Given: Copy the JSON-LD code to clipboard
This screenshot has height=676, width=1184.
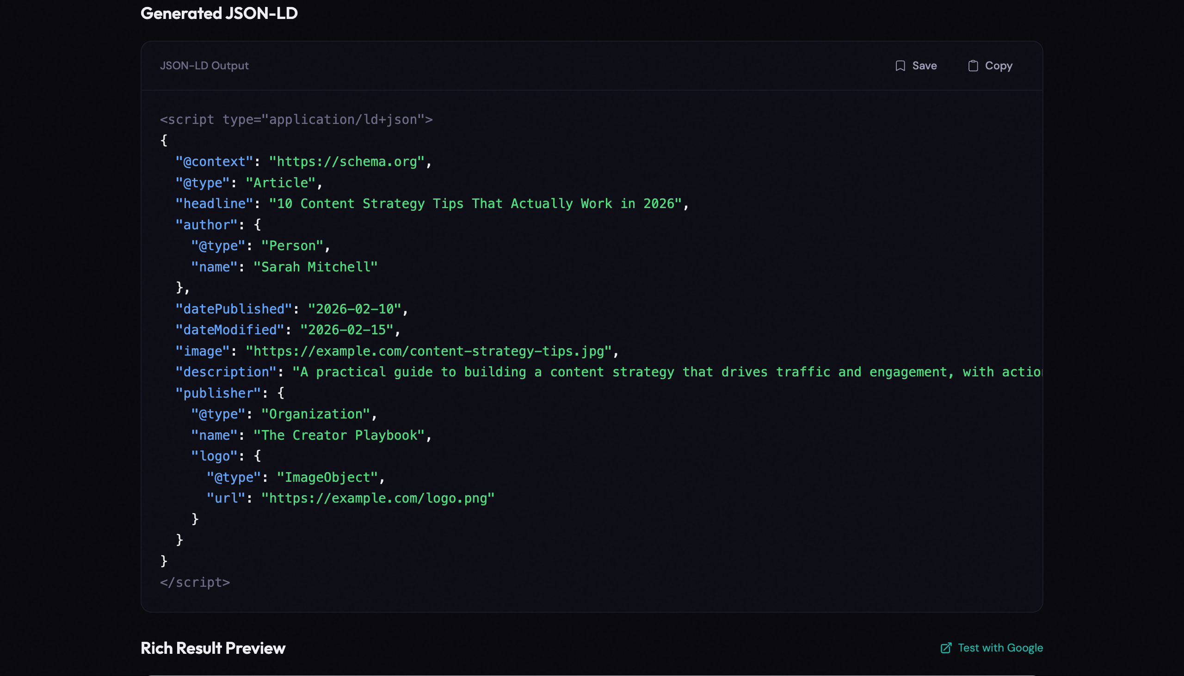Looking at the screenshot, I should click(989, 66).
